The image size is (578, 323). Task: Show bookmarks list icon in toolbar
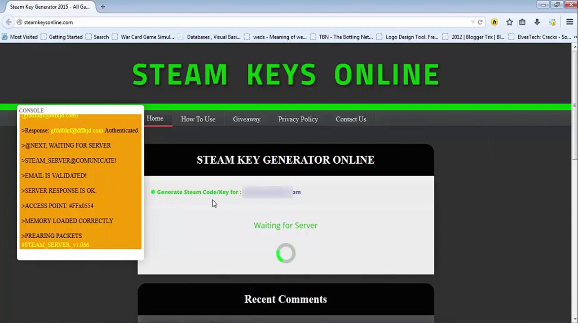click(x=522, y=22)
